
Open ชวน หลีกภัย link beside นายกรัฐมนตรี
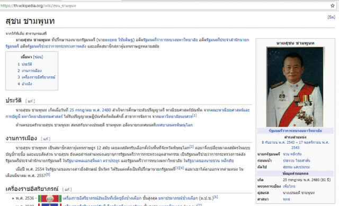pos(292,154)
